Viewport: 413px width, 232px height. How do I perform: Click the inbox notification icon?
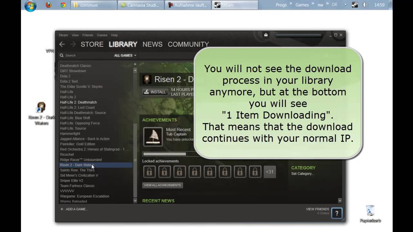[266, 35]
